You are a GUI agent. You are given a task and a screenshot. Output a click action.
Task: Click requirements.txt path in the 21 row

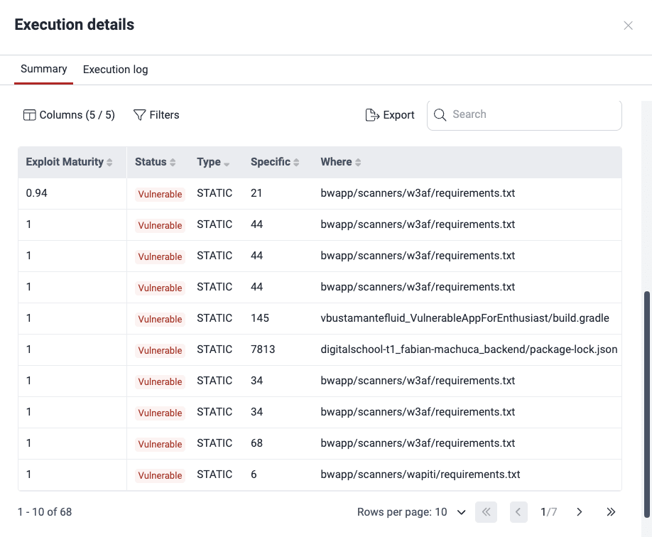[418, 193]
